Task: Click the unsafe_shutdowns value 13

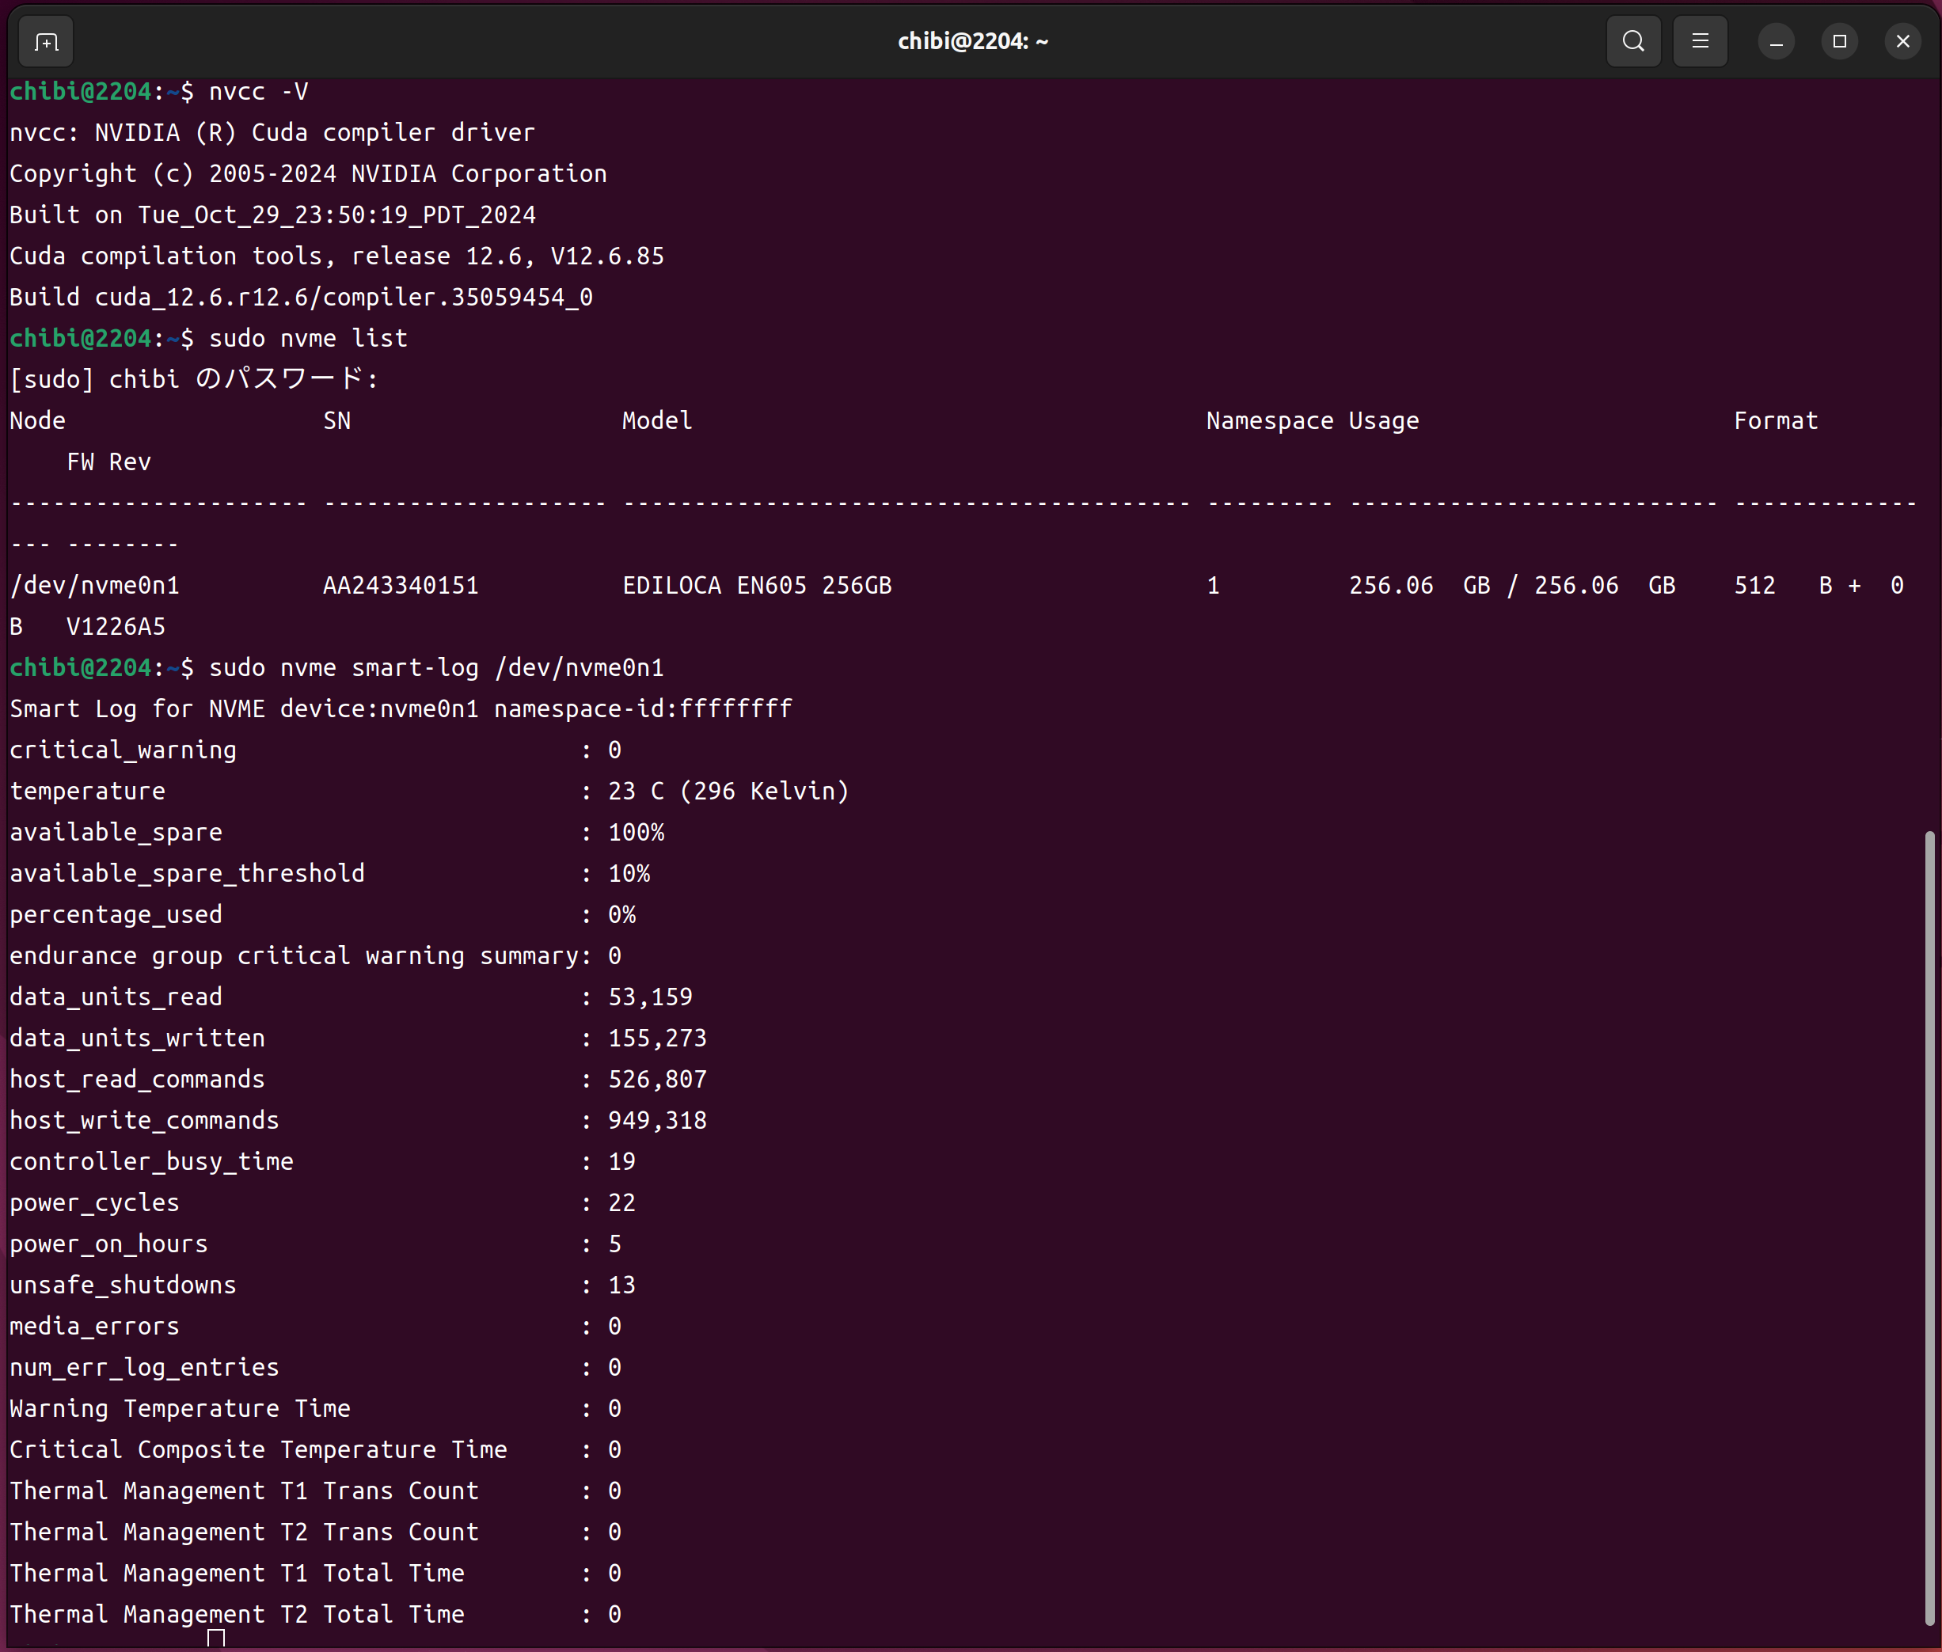Action: [621, 1285]
